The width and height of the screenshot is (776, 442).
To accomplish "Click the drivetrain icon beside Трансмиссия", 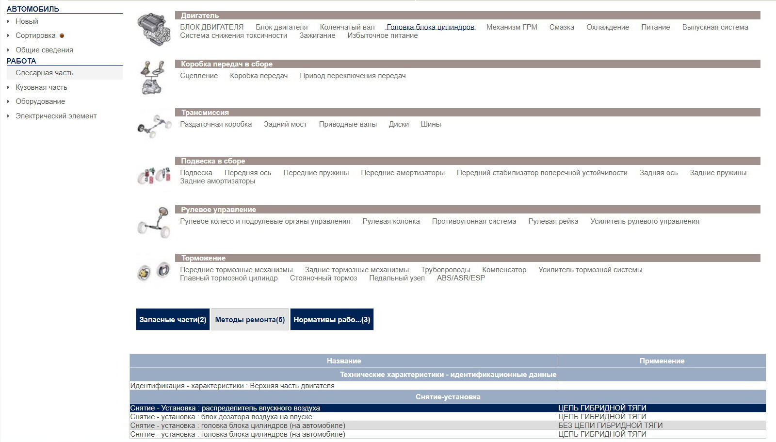I will coord(154,126).
